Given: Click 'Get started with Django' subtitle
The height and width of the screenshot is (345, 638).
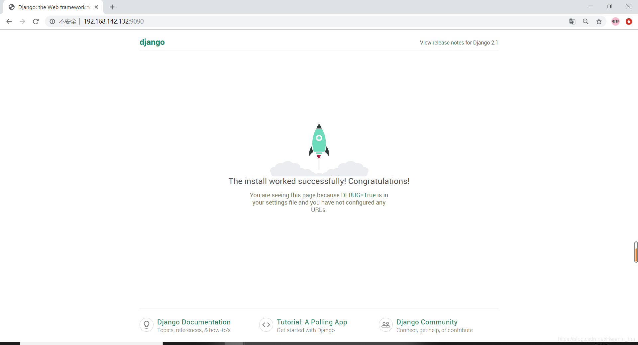Looking at the screenshot, I should (306, 330).
